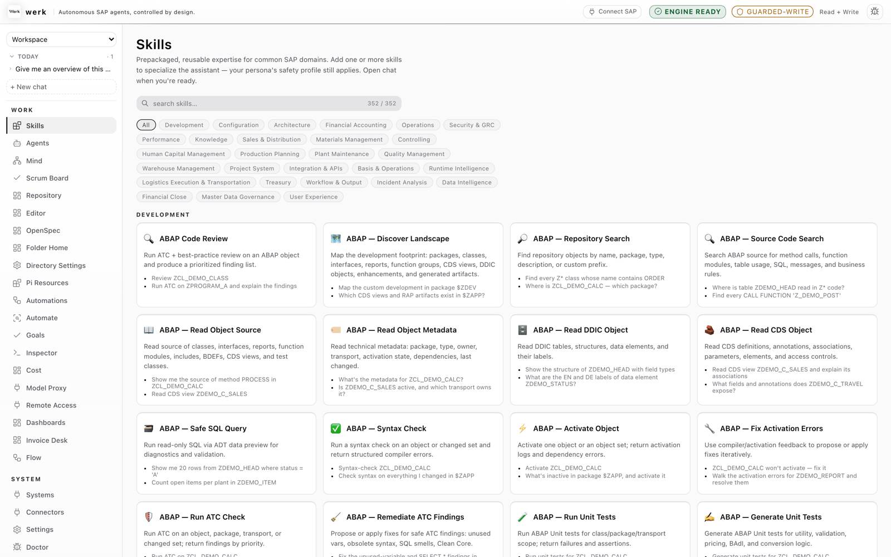Open the Workspace dropdown
The width and height of the screenshot is (891, 557).
click(61, 40)
